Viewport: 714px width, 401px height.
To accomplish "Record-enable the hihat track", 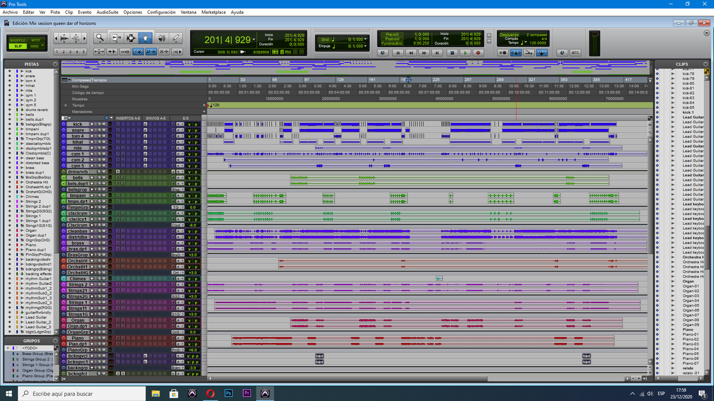I will pyautogui.click(x=93, y=142).
